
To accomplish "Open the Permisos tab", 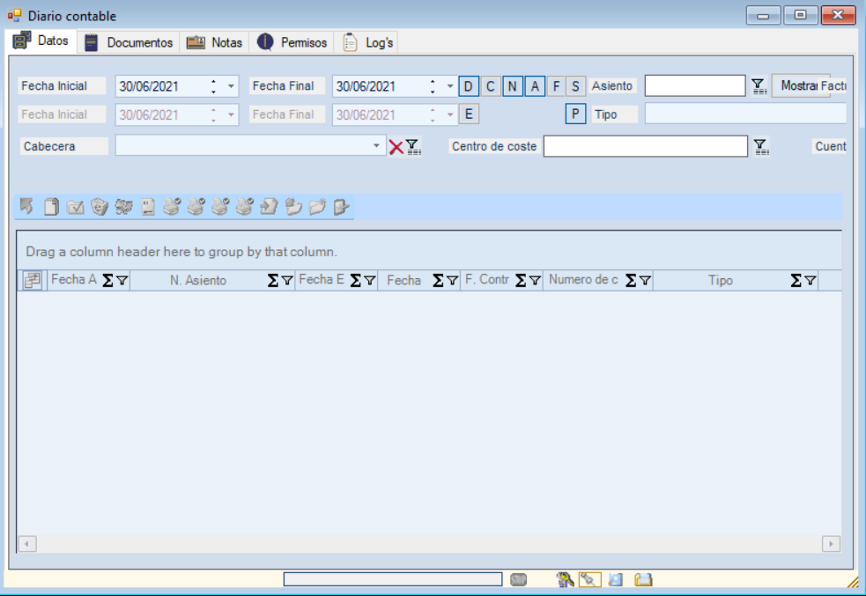I will (293, 42).
